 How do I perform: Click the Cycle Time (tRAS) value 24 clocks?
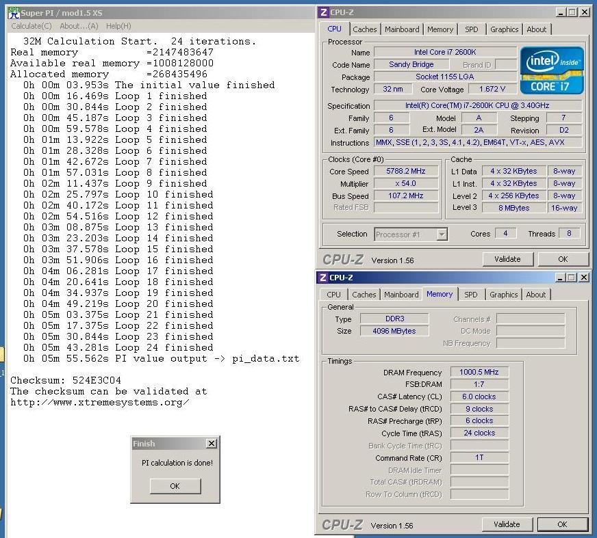pos(479,433)
